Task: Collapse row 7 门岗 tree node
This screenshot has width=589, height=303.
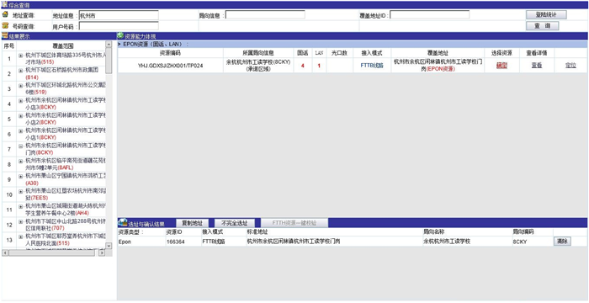Action: point(21,146)
